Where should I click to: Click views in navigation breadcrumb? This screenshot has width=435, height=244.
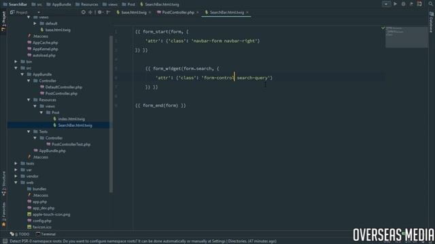pos(110,5)
